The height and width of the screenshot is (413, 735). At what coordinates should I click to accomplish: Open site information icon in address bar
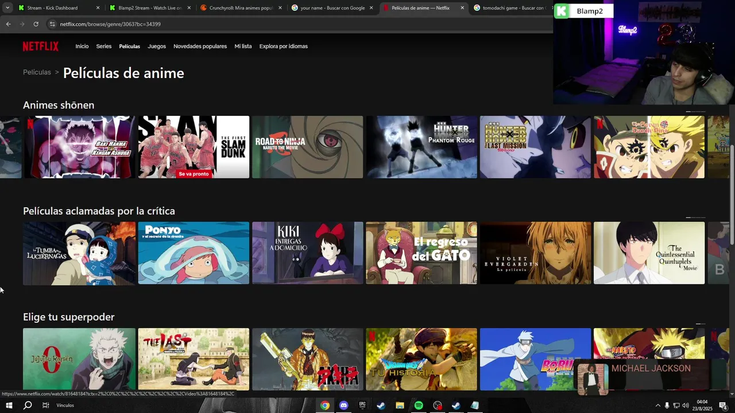click(x=52, y=24)
